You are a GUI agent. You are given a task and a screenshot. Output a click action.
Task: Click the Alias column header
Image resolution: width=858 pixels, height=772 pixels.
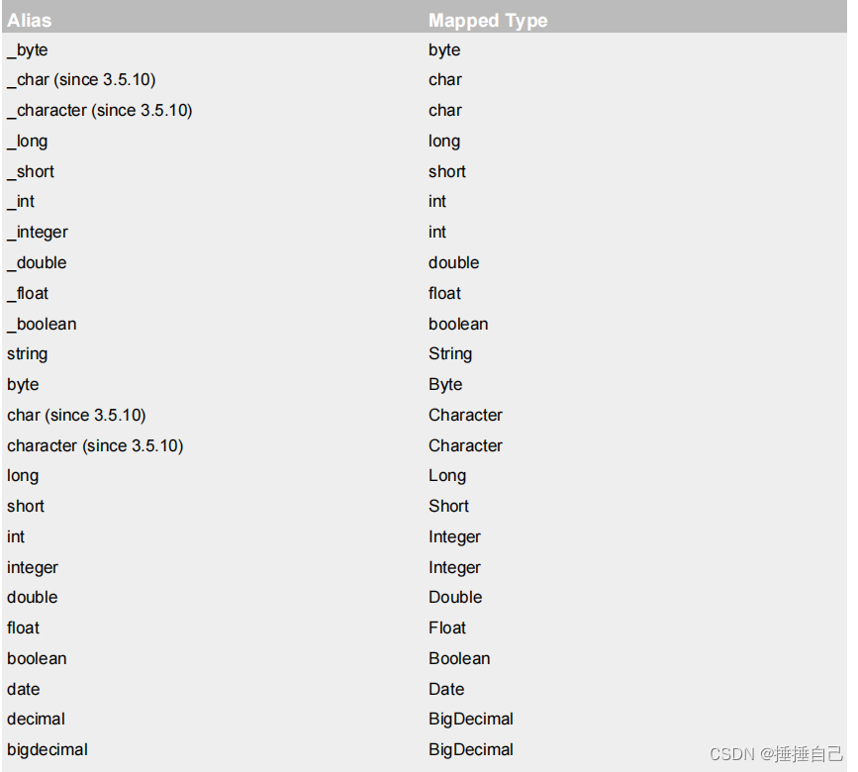click(30, 20)
